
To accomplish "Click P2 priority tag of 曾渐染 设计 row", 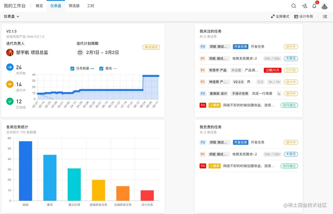I will coord(203,94).
